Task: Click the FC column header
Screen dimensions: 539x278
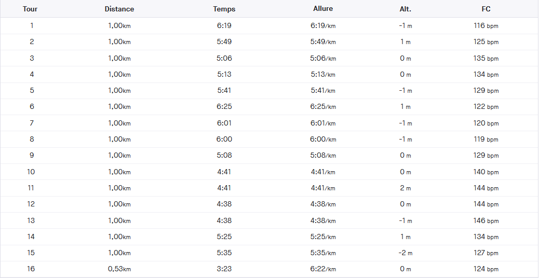Action: point(486,9)
